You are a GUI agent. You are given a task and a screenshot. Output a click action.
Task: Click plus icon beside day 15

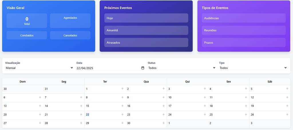(x=122, y=106)
